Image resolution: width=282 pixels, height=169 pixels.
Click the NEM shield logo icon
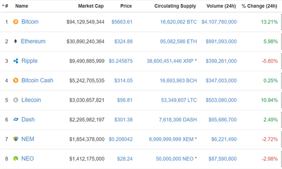point(16,139)
